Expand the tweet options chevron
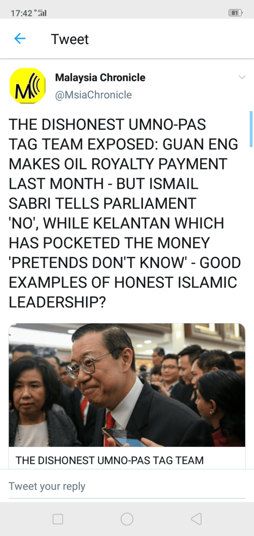 coord(242,77)
